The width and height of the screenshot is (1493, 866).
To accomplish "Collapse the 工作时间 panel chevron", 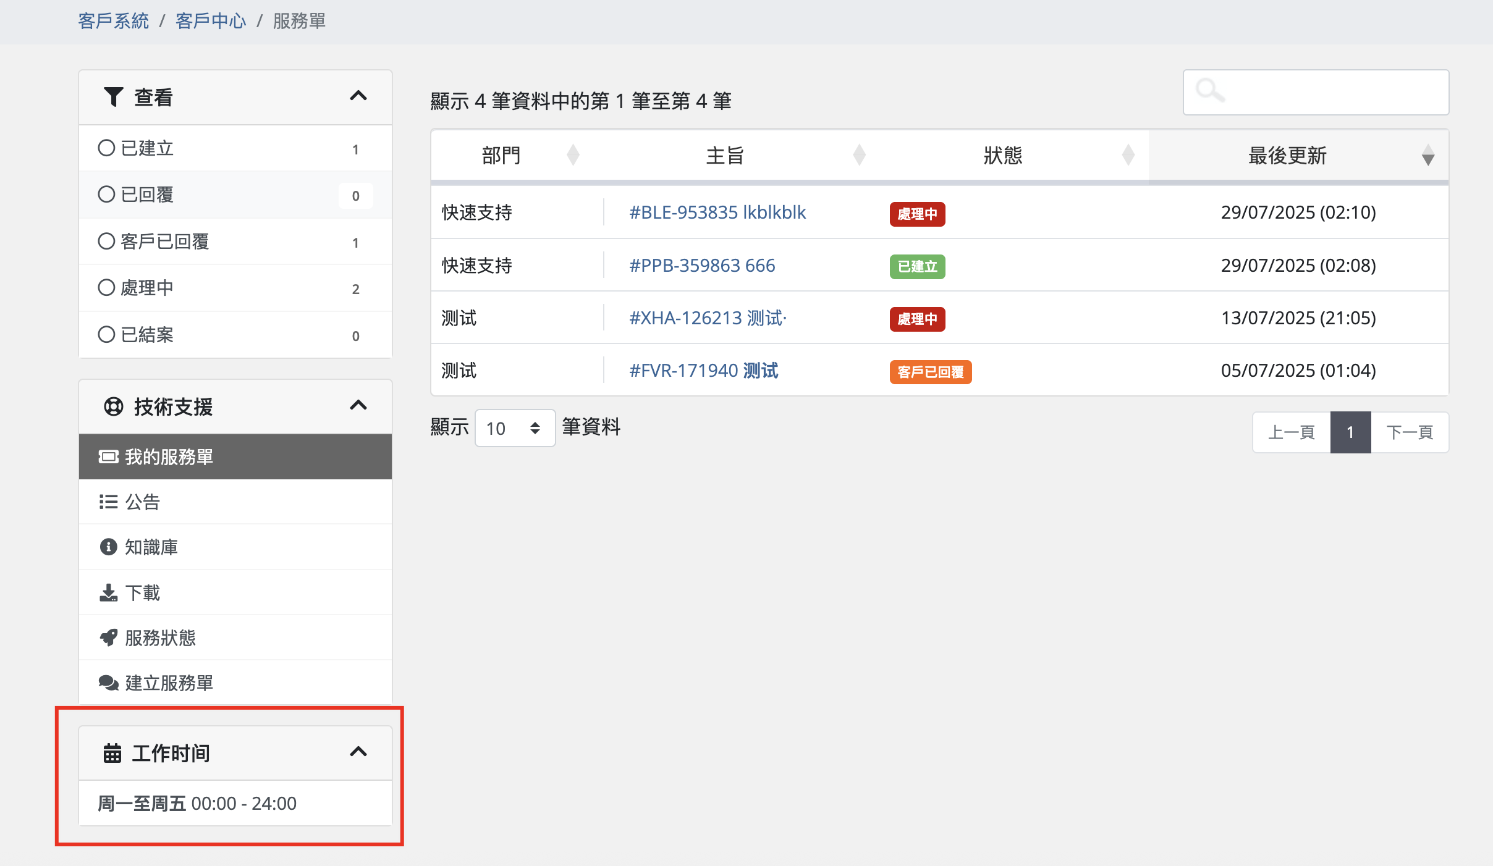I will tap(358, 752).
